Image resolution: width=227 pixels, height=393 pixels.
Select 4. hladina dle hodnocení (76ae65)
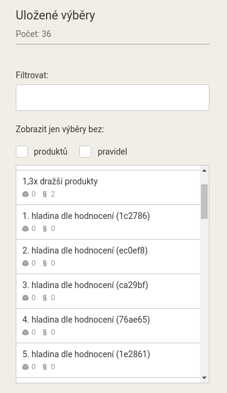108,326
